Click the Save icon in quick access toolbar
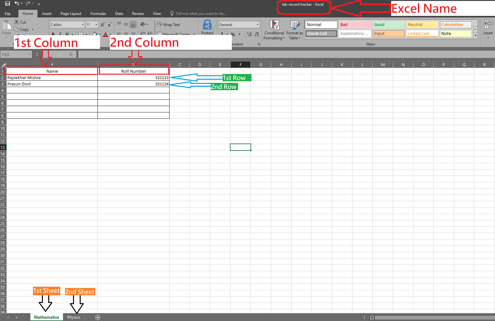 coord(8,3)
